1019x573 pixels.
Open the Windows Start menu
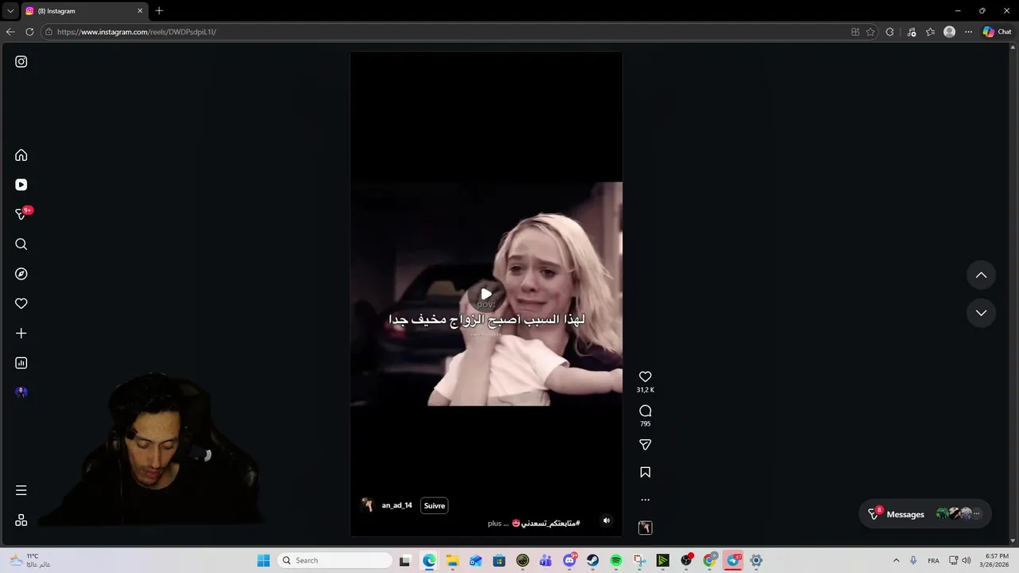[264, 560]
